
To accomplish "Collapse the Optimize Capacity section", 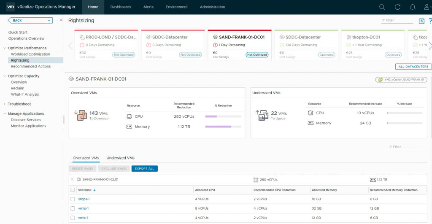I will click(x=4, y=76).
